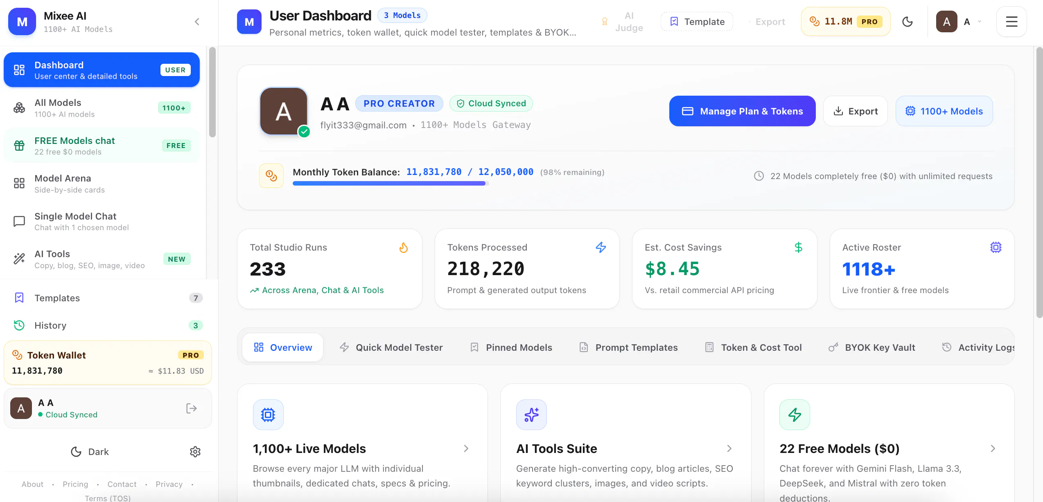Switch to the BYOK Key Vault tab

872,347
